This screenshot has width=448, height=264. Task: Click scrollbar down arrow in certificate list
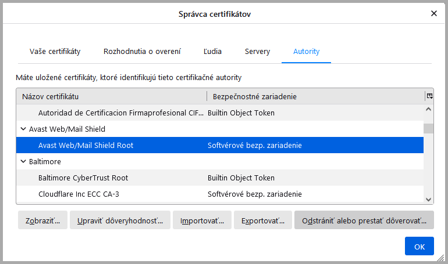(429, 199)
